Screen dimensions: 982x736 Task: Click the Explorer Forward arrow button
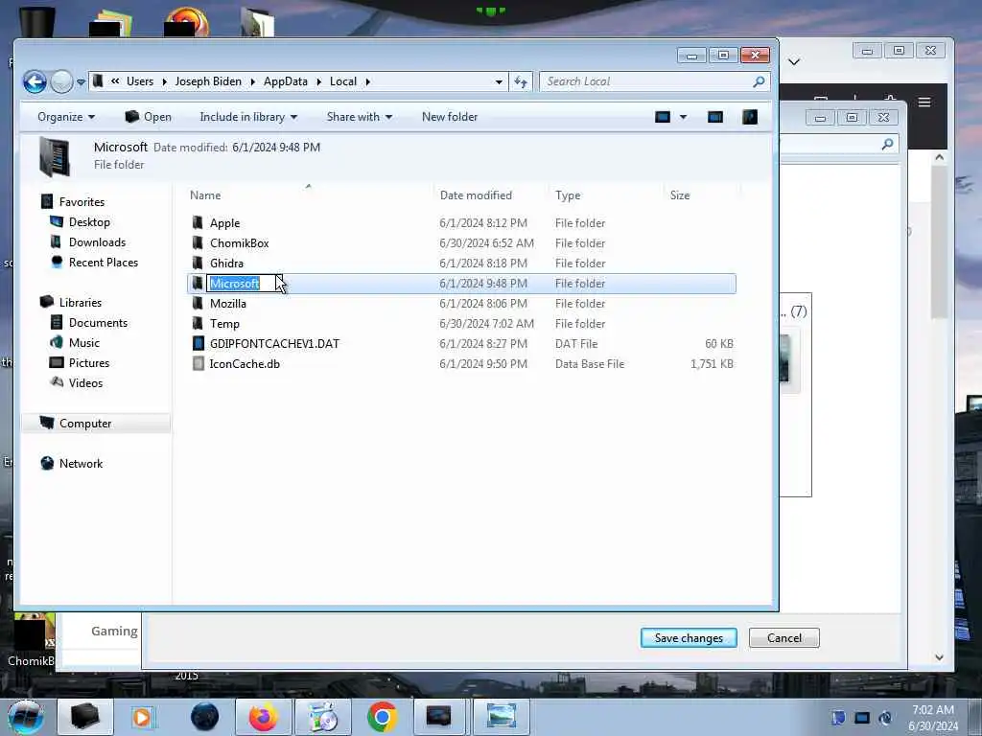61,81
